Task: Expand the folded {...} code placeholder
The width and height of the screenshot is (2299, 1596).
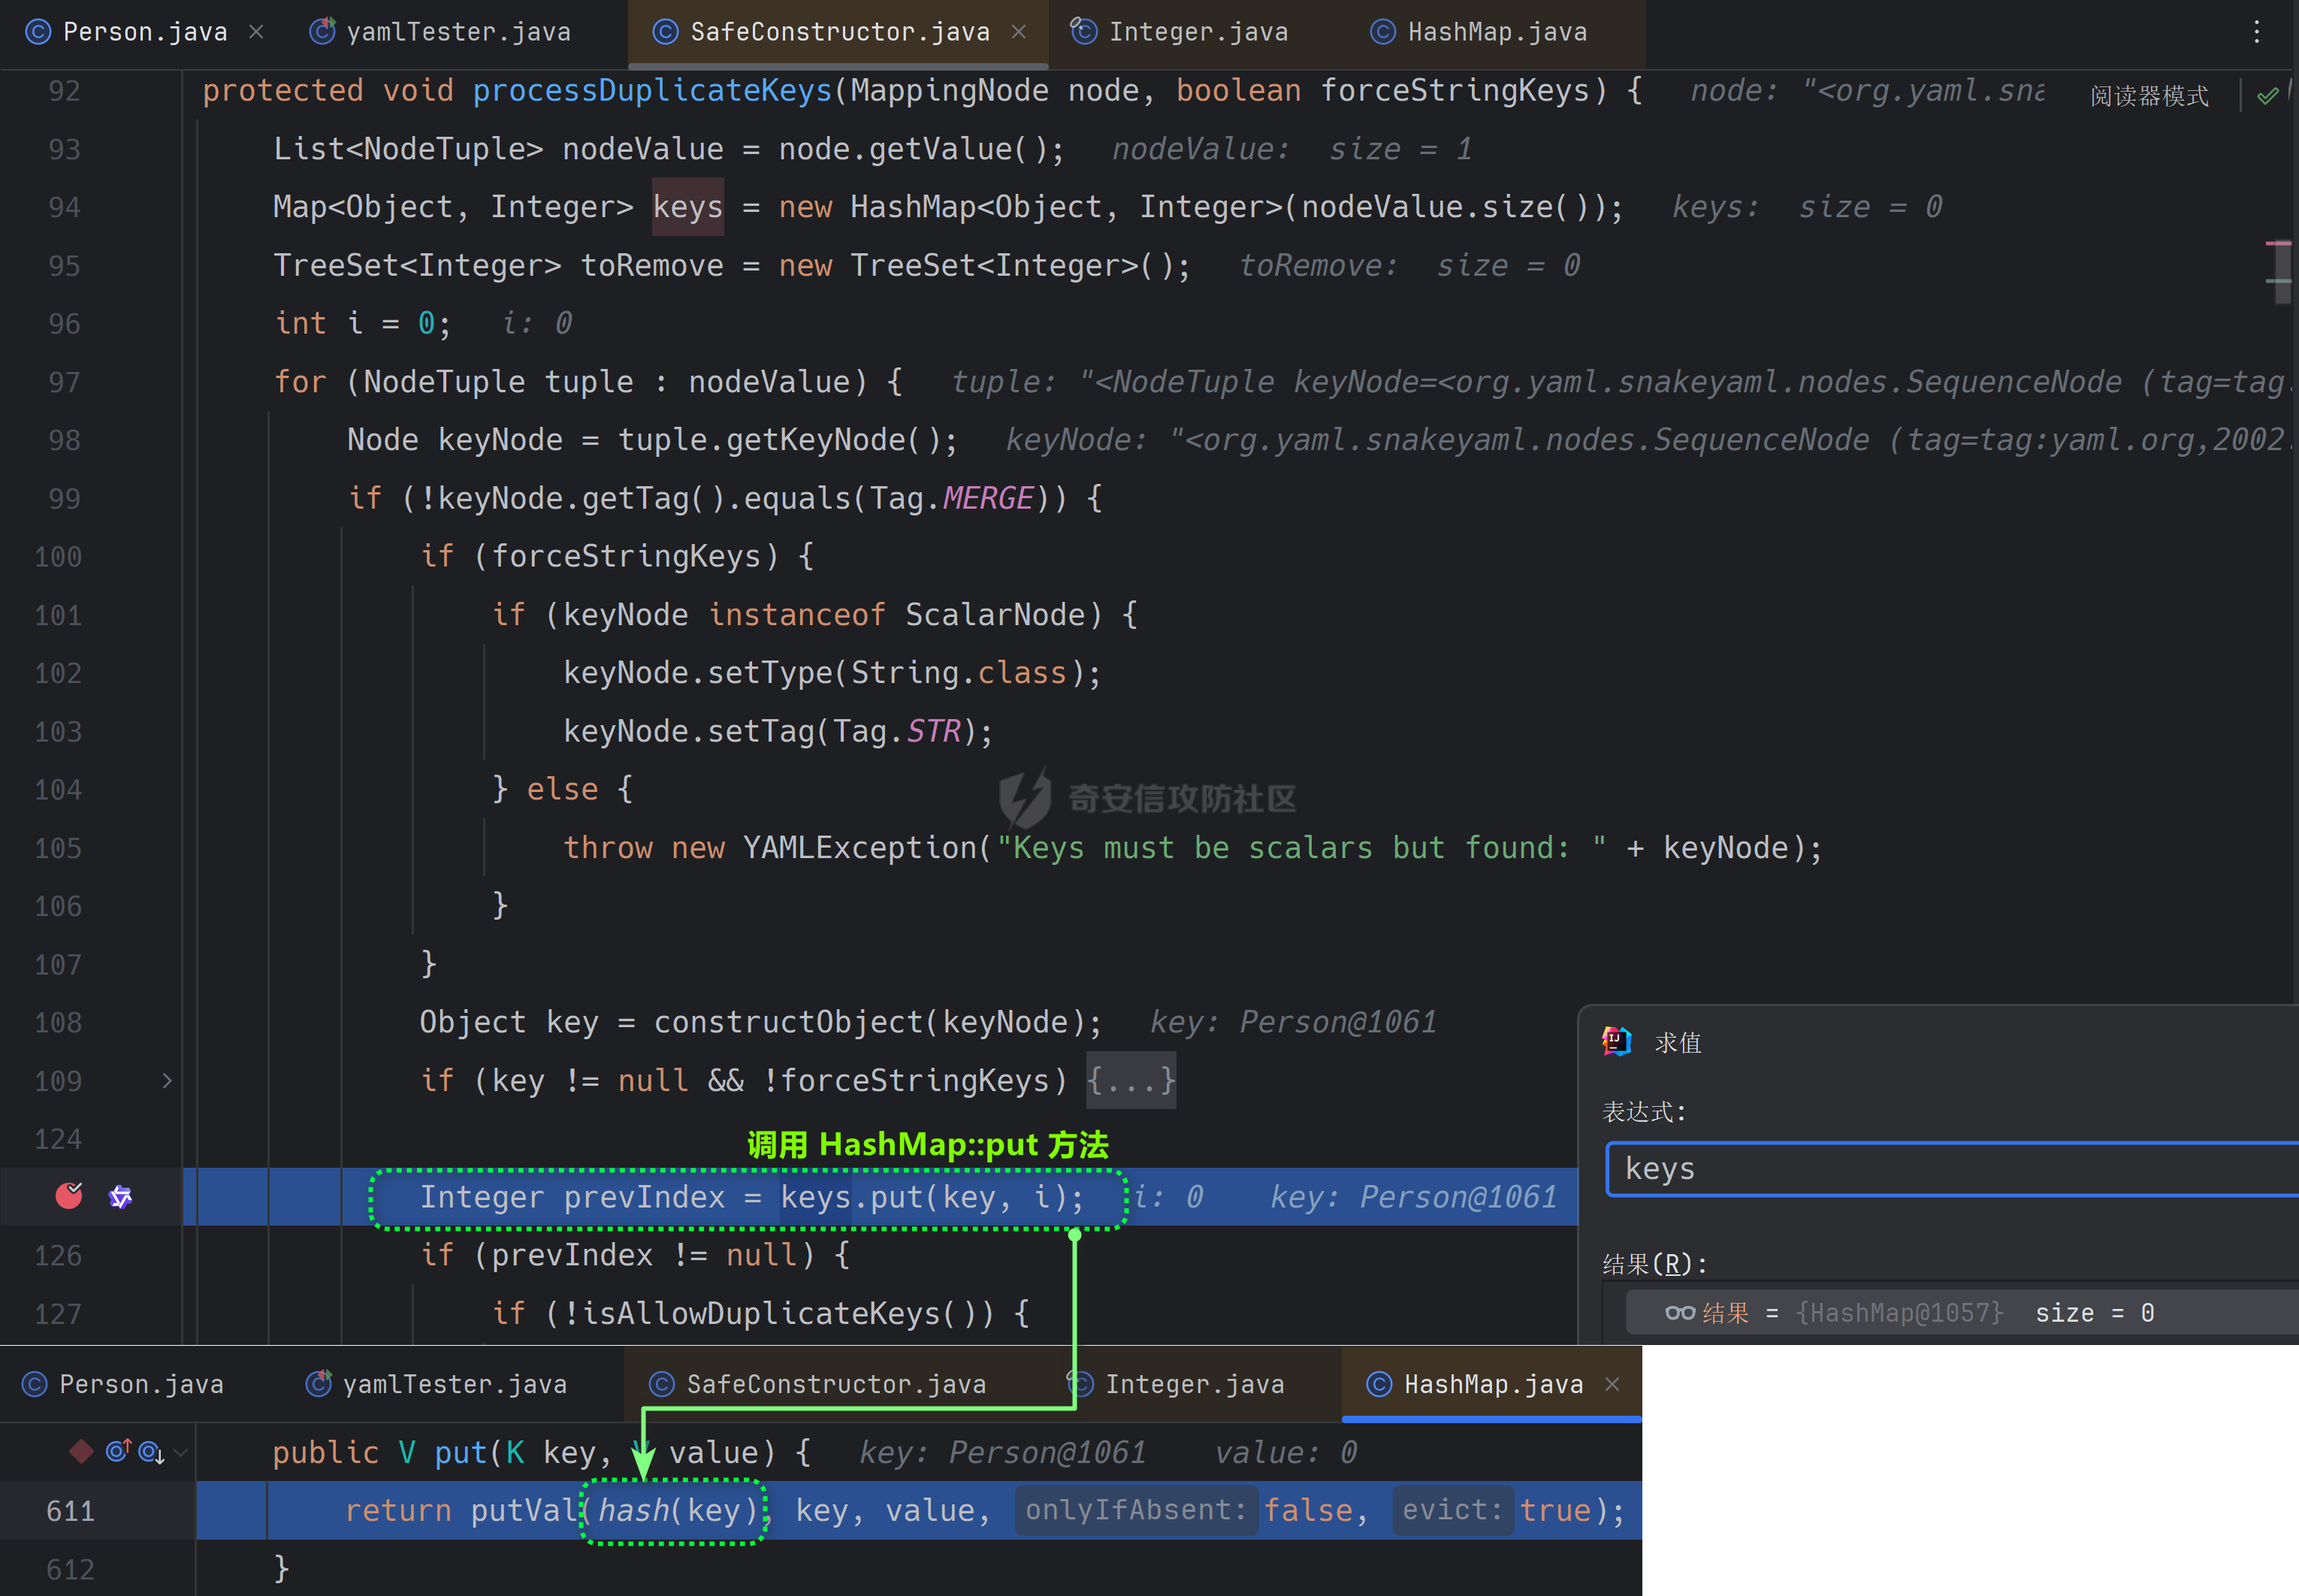Action: (1131, 1080)
